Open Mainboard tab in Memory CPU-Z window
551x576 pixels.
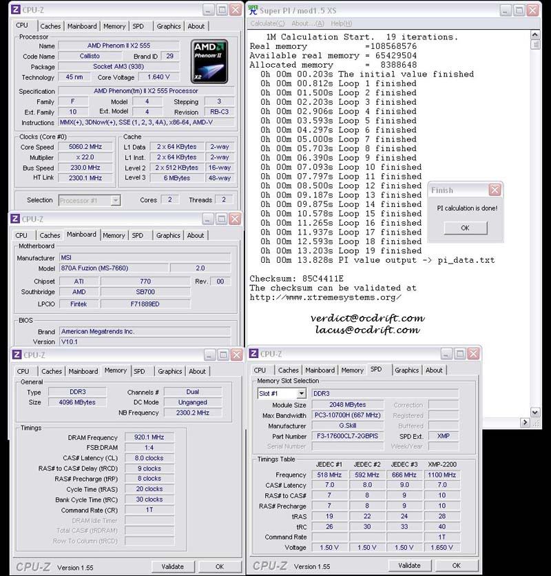[83, 371]
